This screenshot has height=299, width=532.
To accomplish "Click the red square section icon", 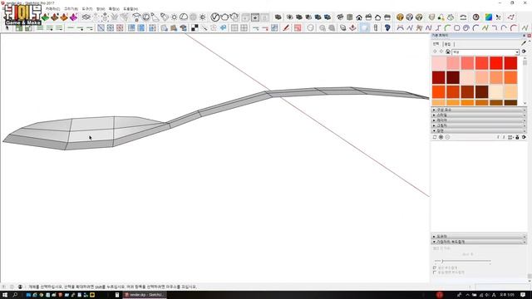I will click(298, 27).
